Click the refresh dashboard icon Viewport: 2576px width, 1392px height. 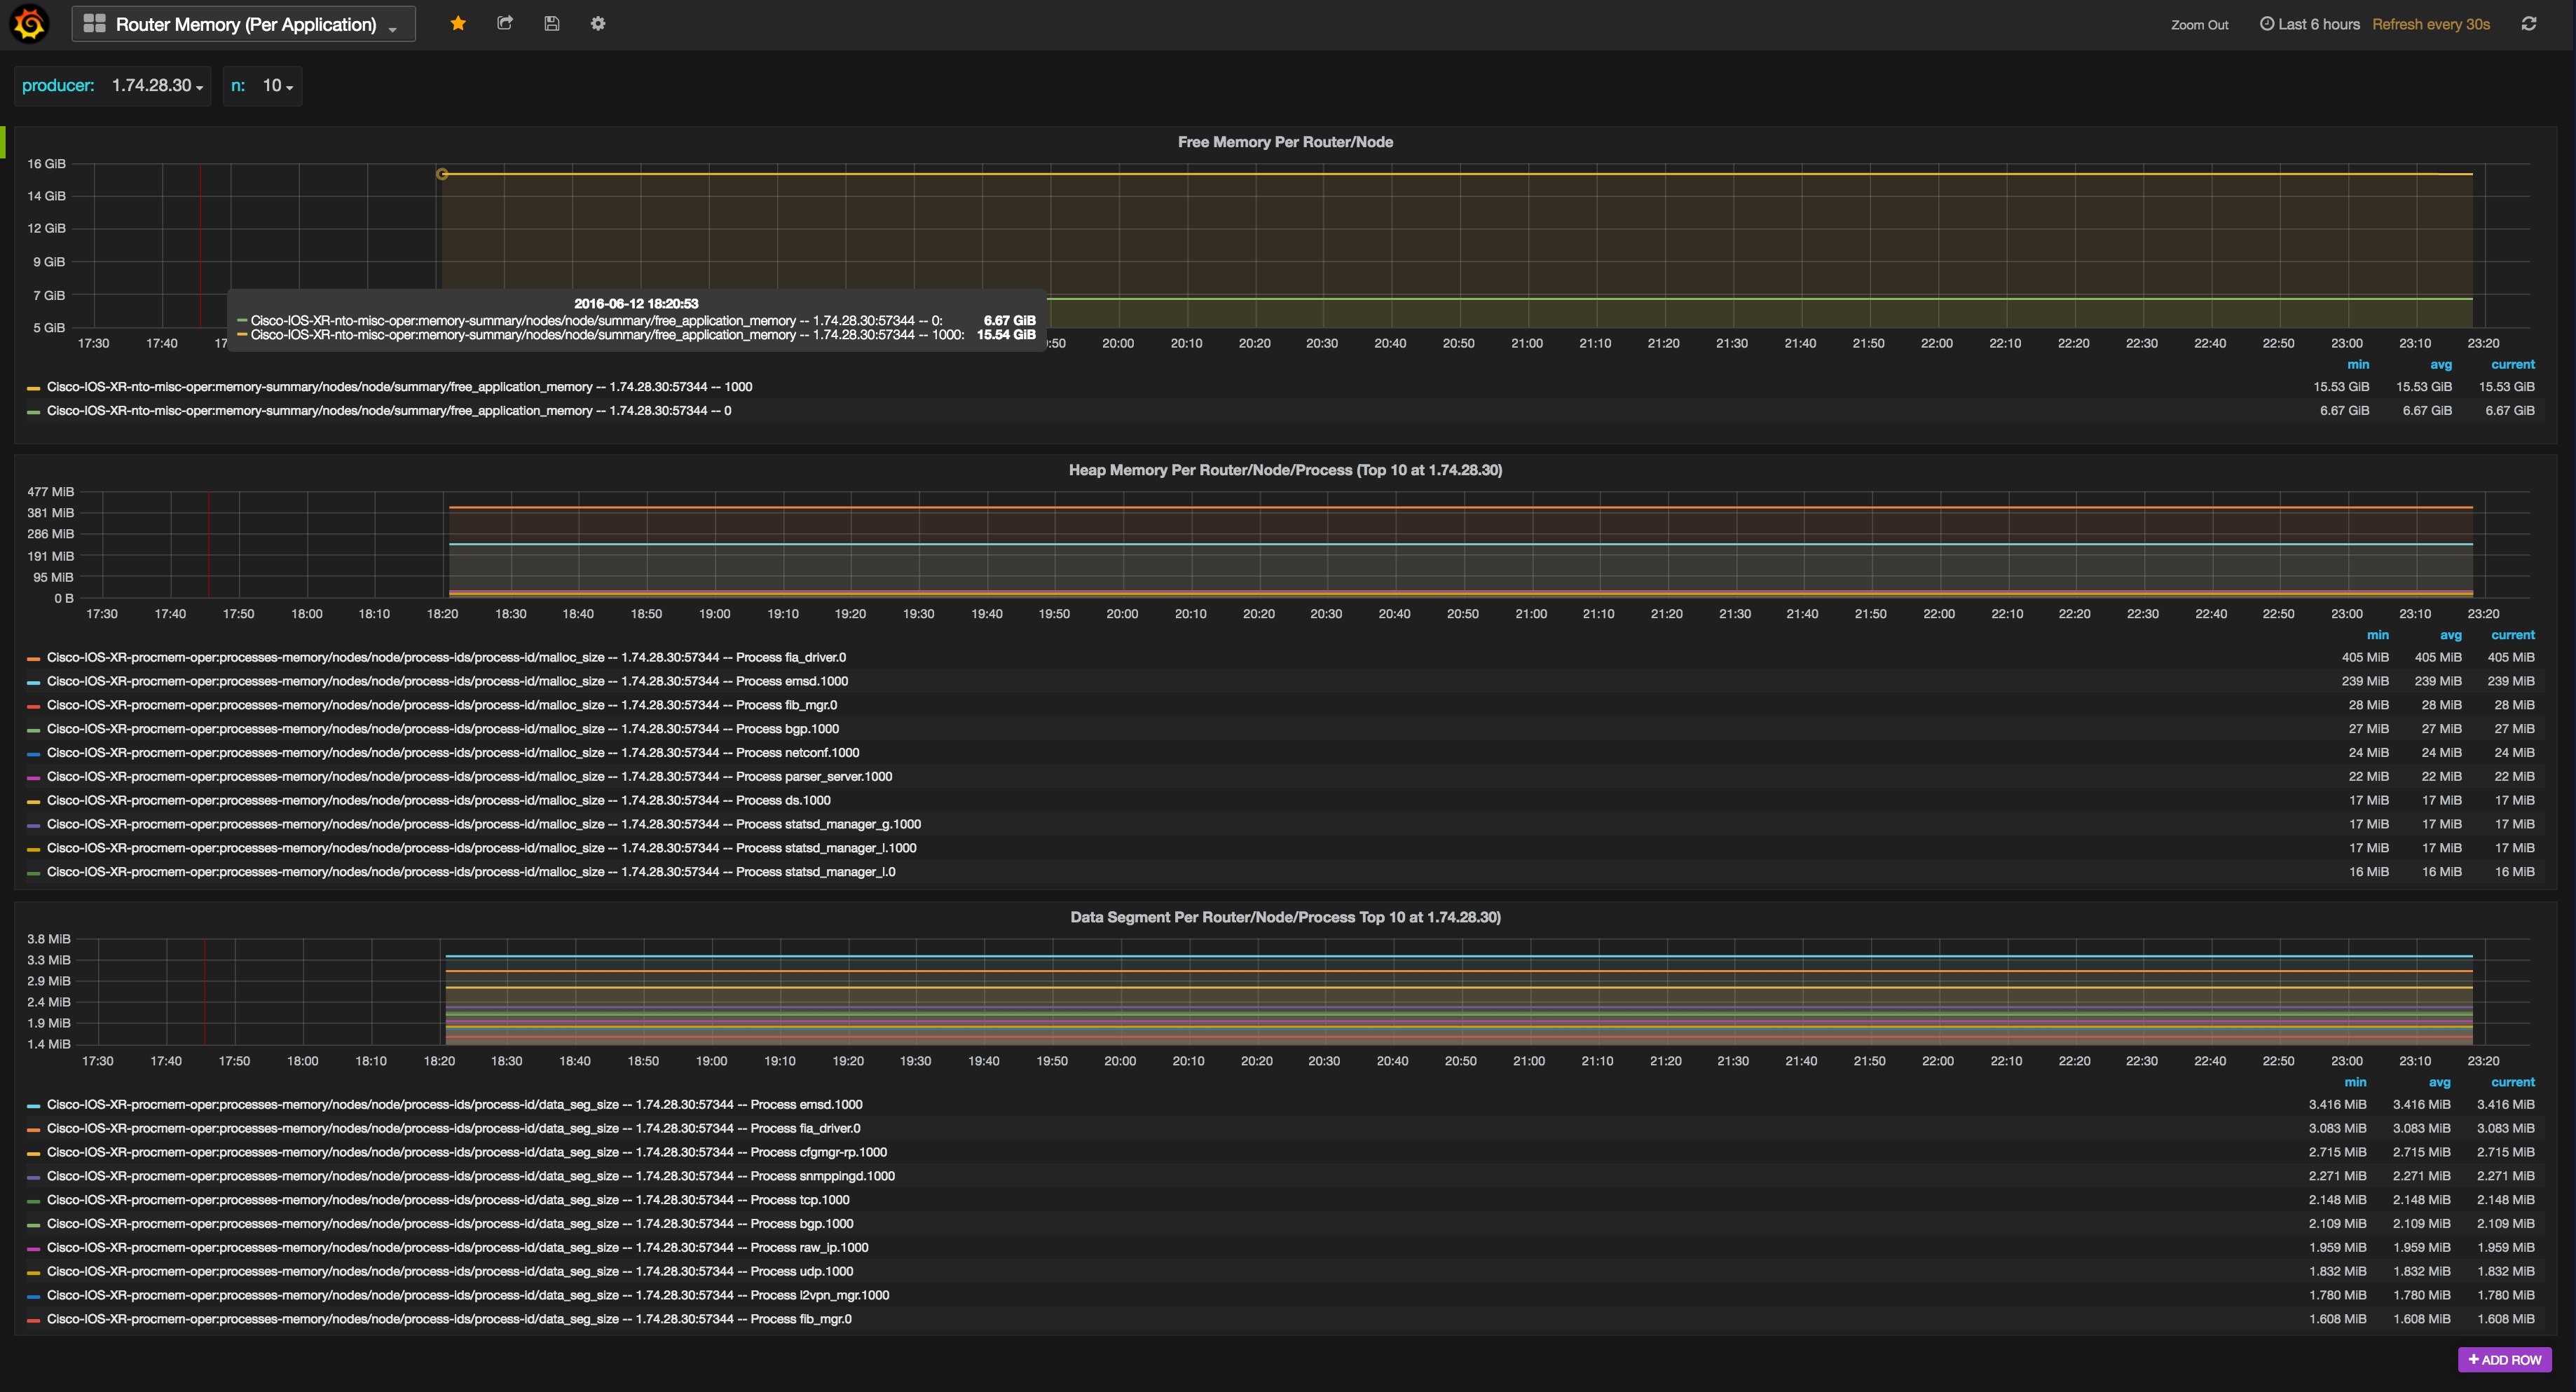[2528, 24]
